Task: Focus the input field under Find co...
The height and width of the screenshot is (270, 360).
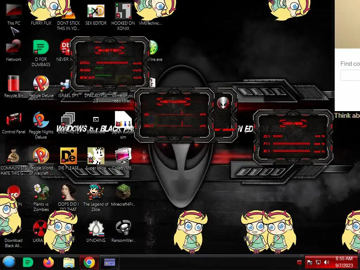Action: (x=350, y=75)
